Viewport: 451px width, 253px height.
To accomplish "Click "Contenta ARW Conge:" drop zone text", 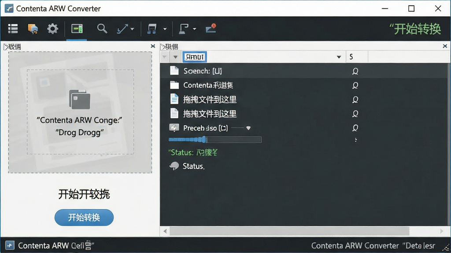I will pos(79,120).
